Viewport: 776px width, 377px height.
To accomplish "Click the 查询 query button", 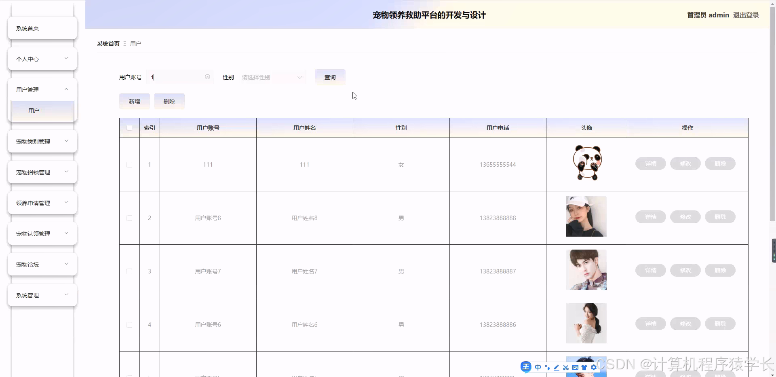I will pyautogui.click(x=330, y=77).
